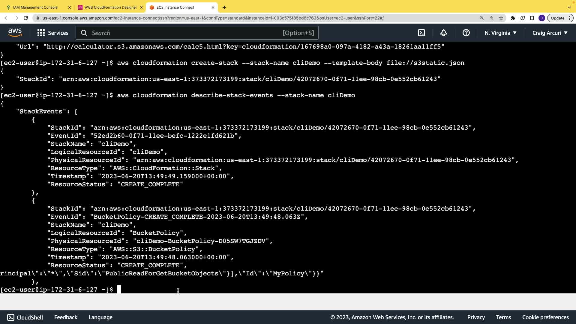Open the Services grid menu
Image resolution: width=576 pixels, height=324 pixels.
(x=53, y=33)
